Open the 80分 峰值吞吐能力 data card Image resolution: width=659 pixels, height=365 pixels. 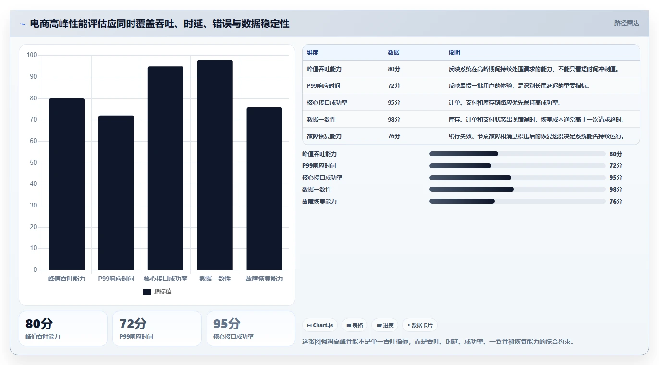point(63,328)
